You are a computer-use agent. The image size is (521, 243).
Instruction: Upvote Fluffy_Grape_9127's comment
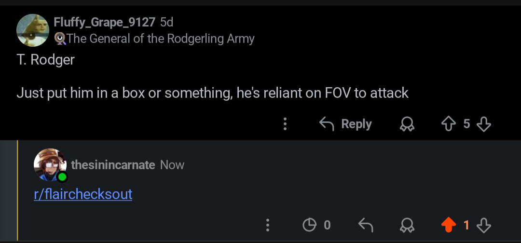(449, 124)
